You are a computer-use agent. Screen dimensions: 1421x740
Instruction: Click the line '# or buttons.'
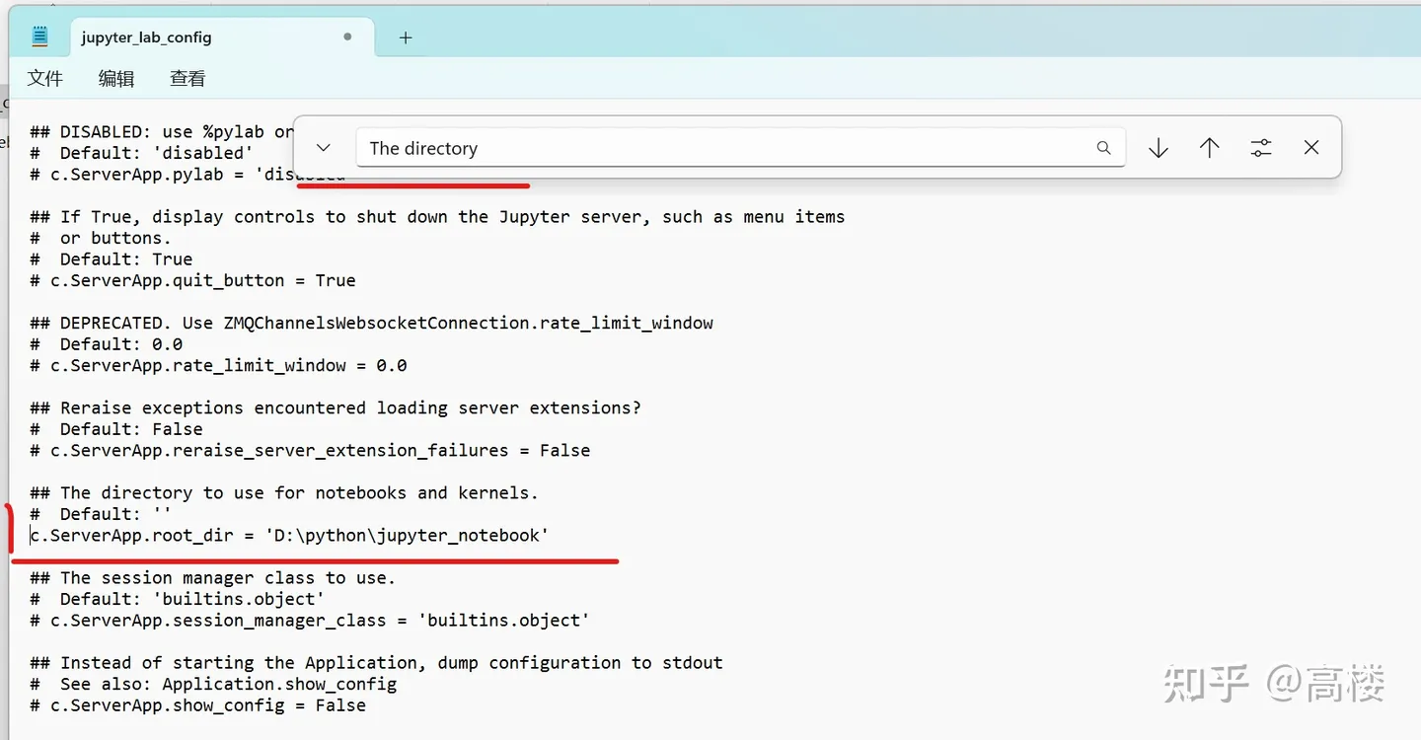pyautogui.click(x=101, y=238)
